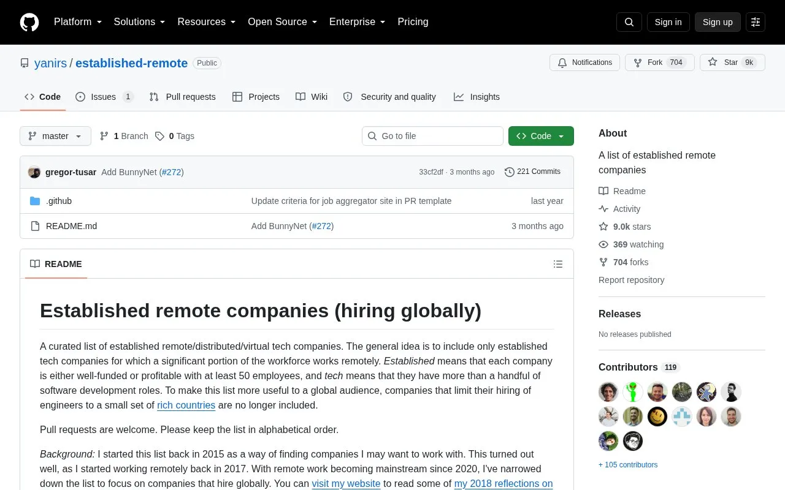Screen dimensions: 785x490
Task: Click the GitHub logo icon
Action: pyautogui.click(x=29, y=22)
